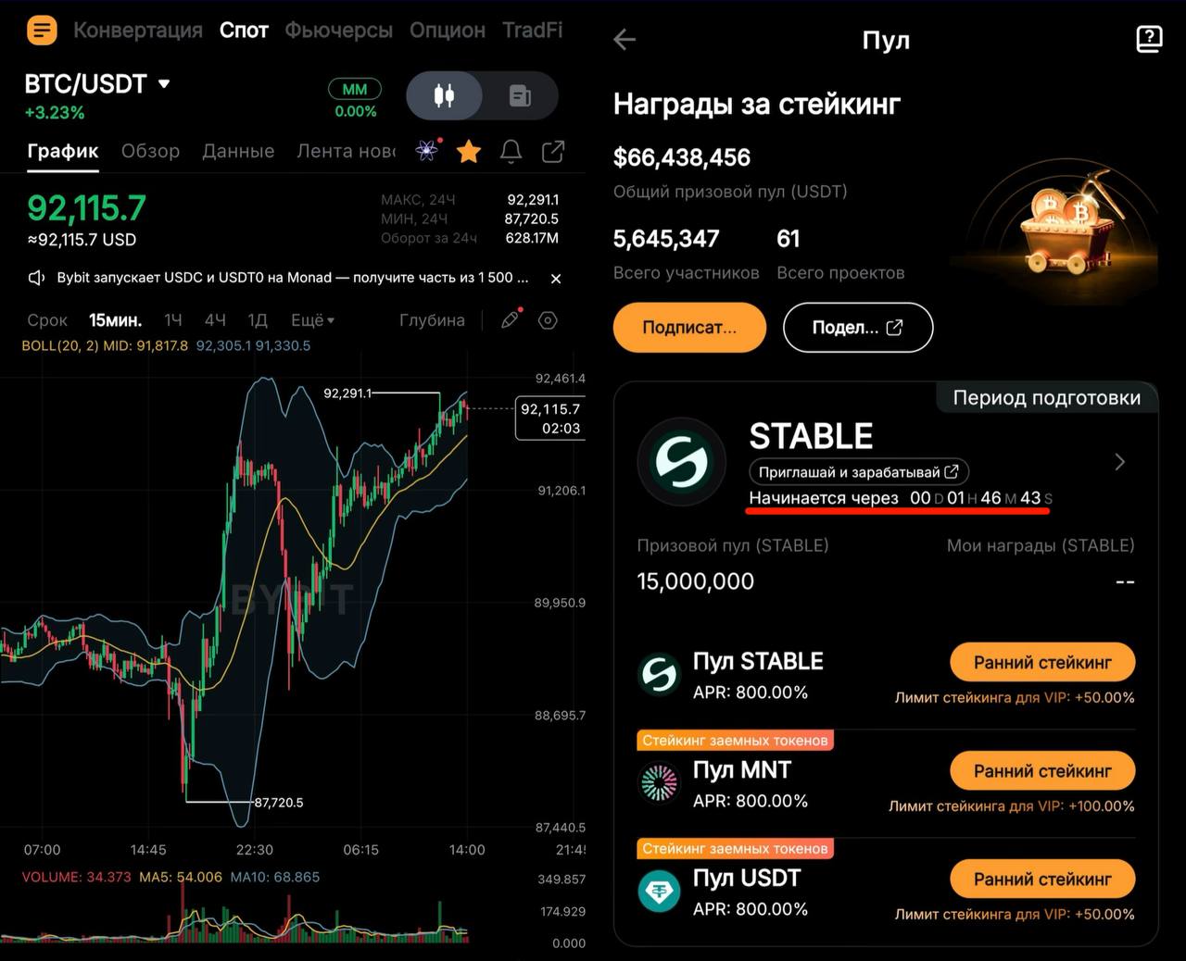Expand the BTC/USDT pair dropdown
Viewport: 1186px width, 961px height.
[164, 83]
